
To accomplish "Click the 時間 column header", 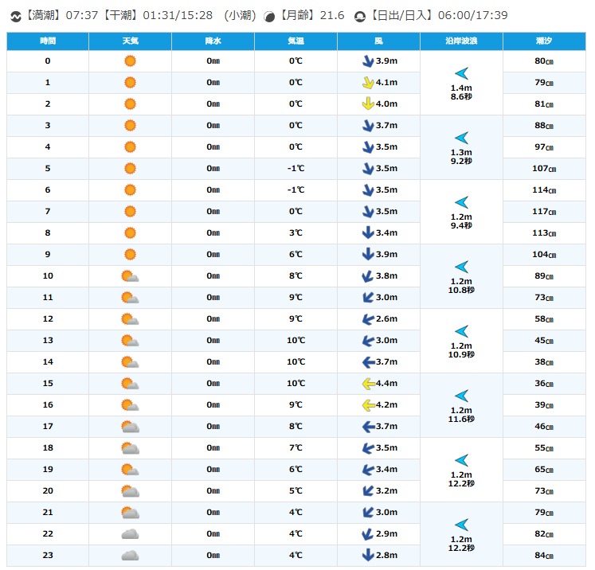I will click(x=48, y=41).
